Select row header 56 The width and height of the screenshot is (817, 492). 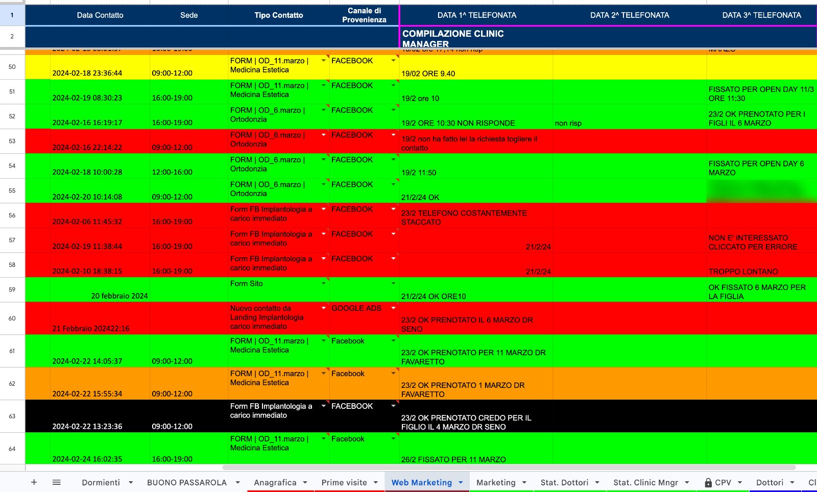pos(12,215)
